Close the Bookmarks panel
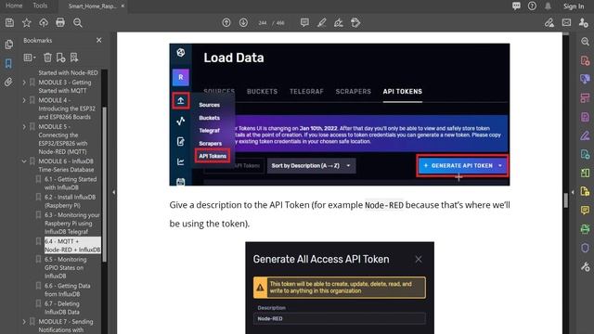The height and width of the screenshot is (334, 594). click(99, 40)
